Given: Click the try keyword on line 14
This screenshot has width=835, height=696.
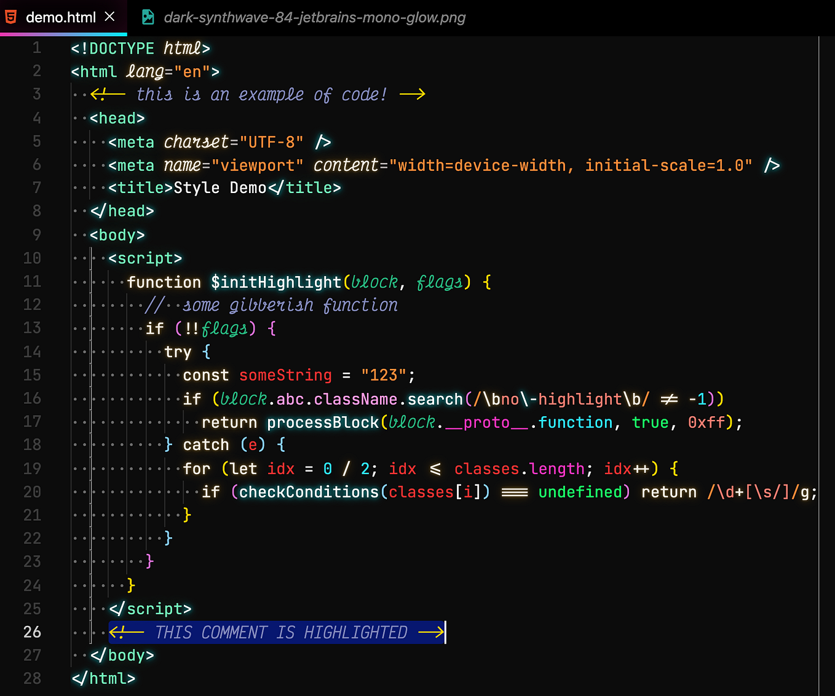Looking at the screenshot, I should click(178, 352).
